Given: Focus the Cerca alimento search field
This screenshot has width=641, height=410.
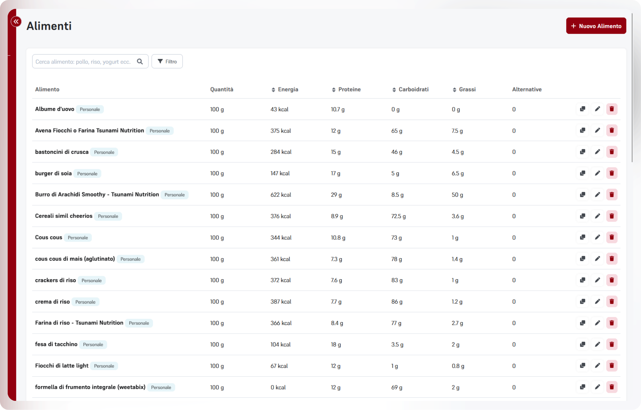Looking at the screenshot, I should tap(84, 61).
